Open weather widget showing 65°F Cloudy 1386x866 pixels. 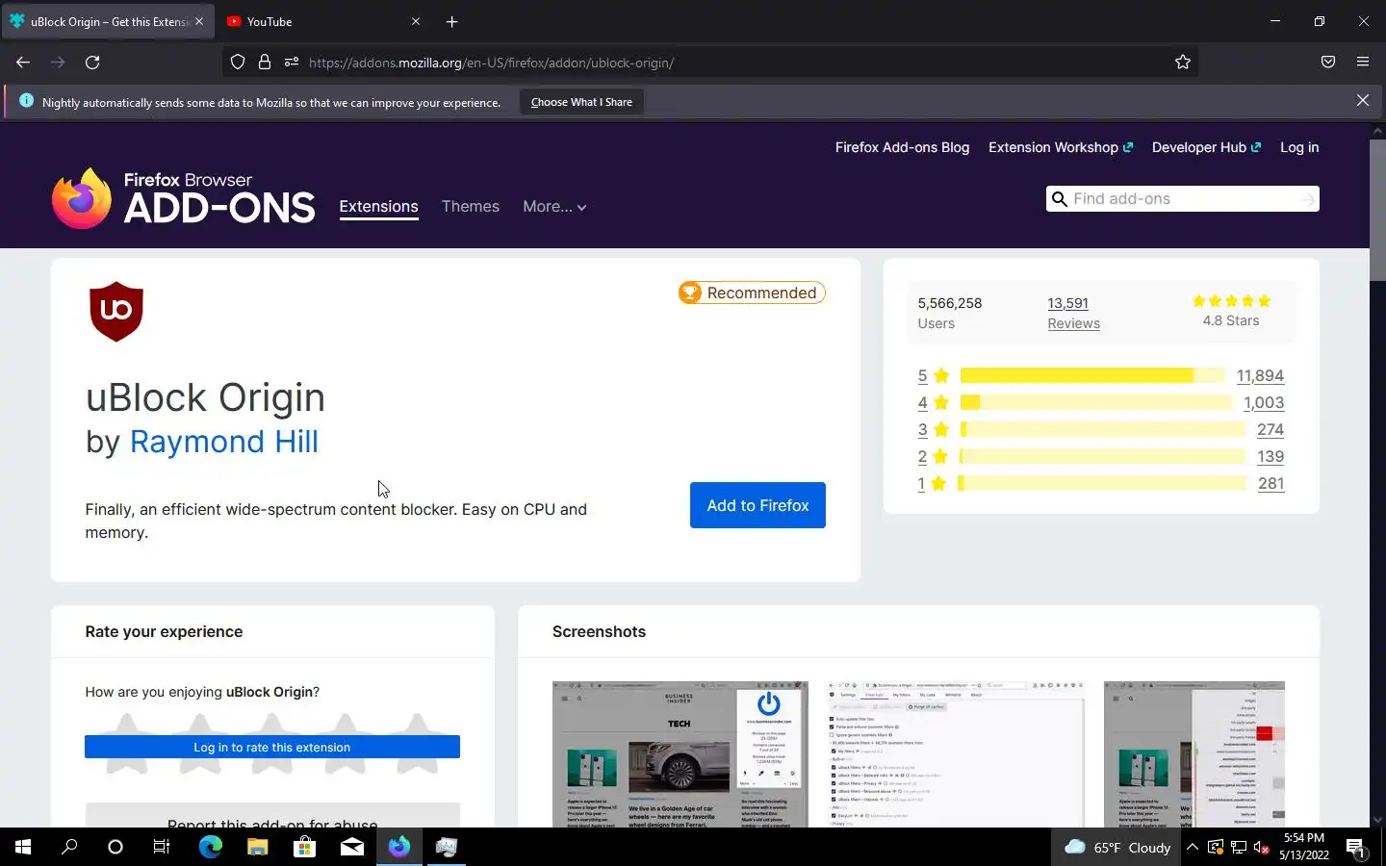coord(1118,848)
